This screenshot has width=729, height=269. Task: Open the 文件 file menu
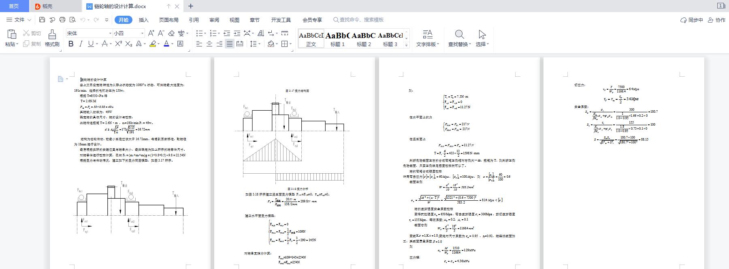pyautogui.click(x=19, y=19)
